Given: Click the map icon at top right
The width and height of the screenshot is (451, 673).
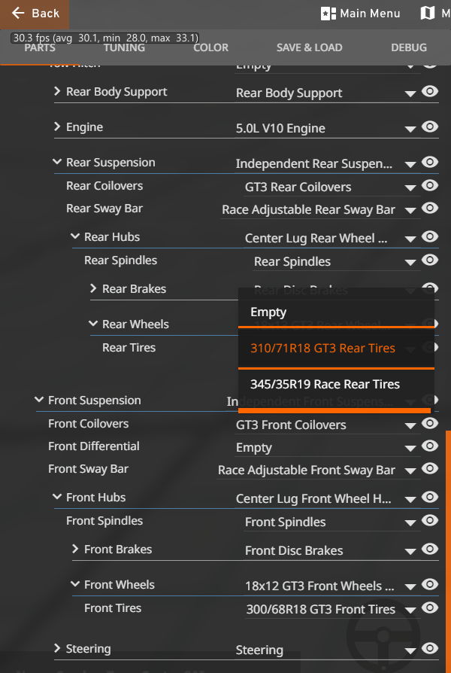Looking at the screenshot, I should (428, 14).
